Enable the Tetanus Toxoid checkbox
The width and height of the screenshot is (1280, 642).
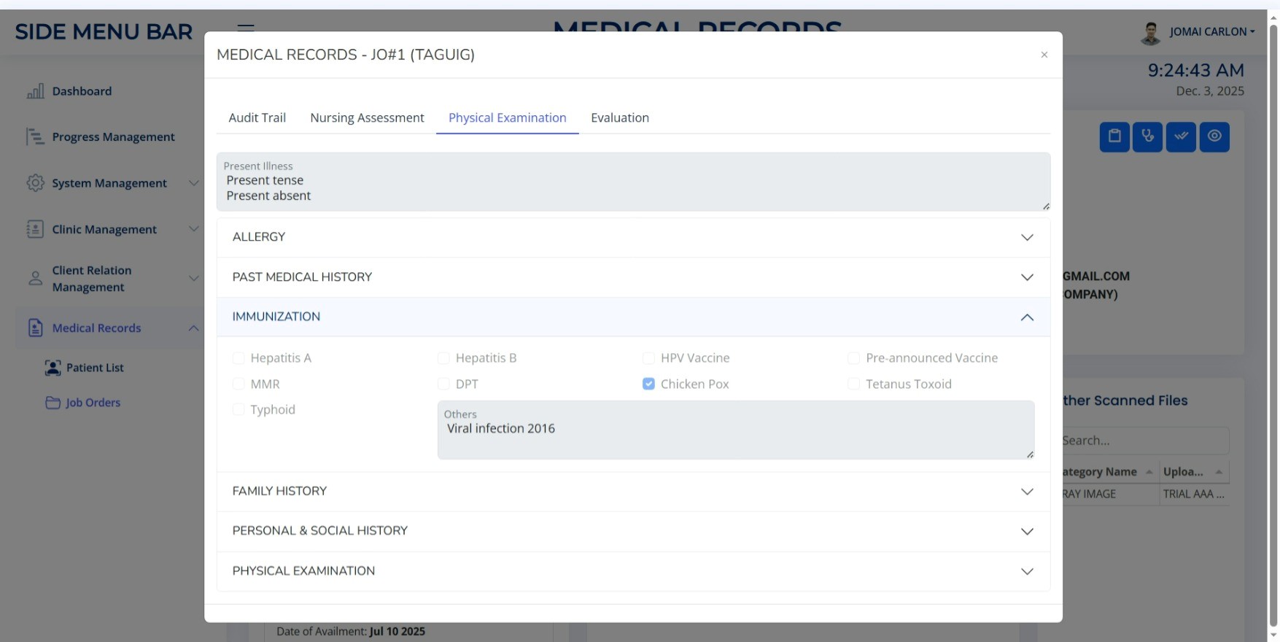[853, 384]
